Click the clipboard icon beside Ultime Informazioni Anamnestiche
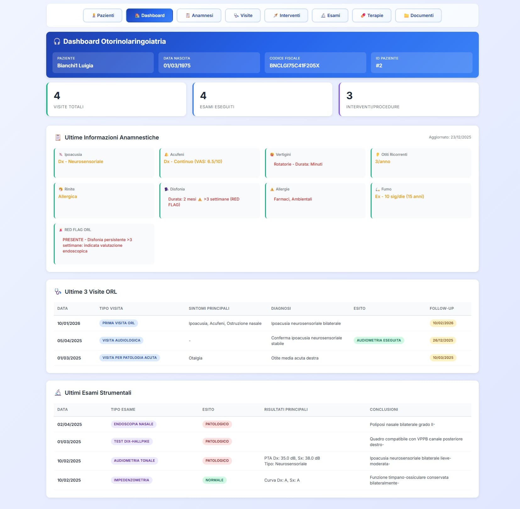Screen dimensions: 520x509 tap(58, 137)
